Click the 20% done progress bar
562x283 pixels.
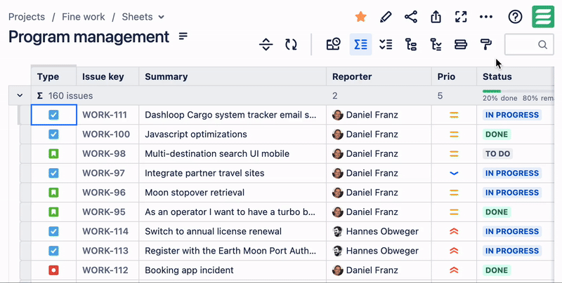[x=492, y=91]
